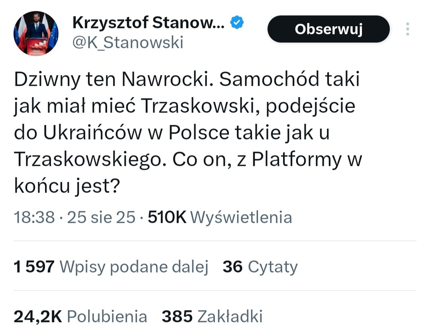Click the blue verified checkmark badge
The image size is (430, 332).
237,23
